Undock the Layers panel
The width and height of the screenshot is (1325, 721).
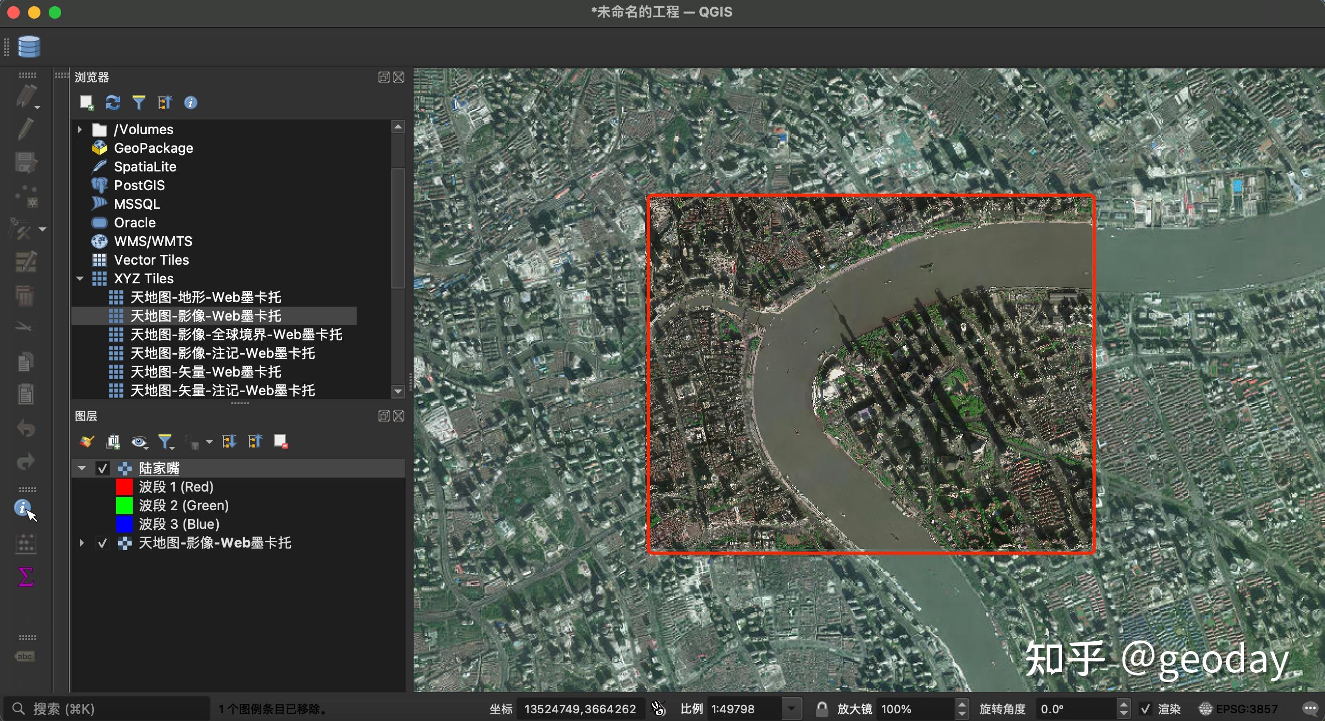pos(384,416)
